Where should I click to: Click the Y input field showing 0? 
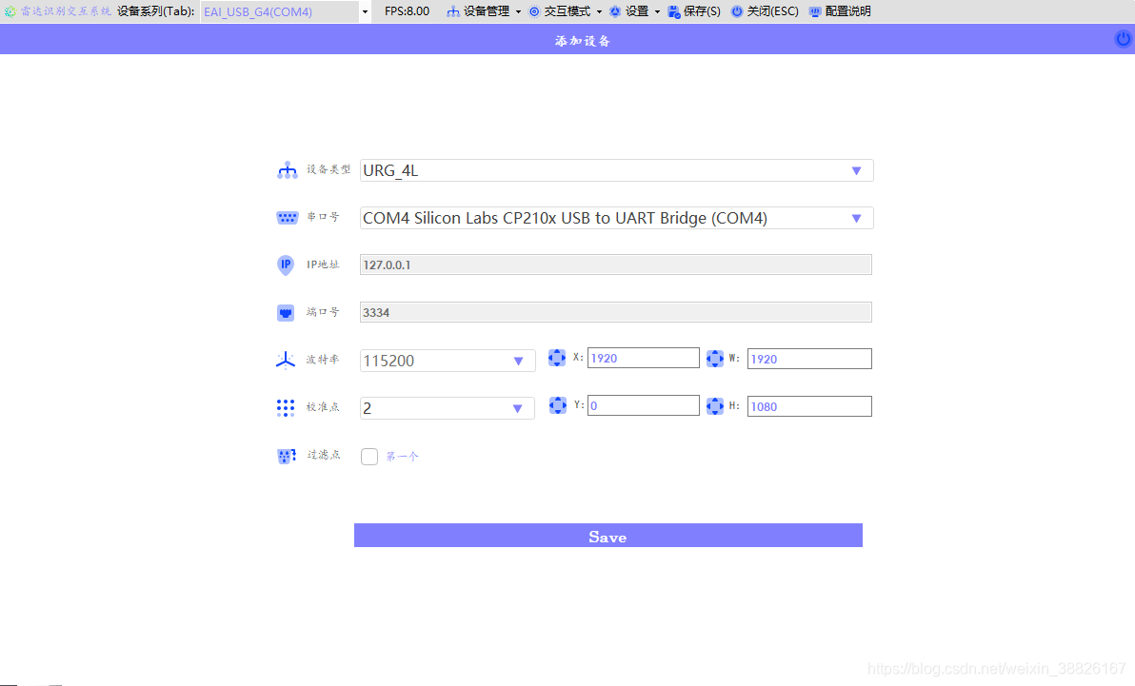point(644,405)
